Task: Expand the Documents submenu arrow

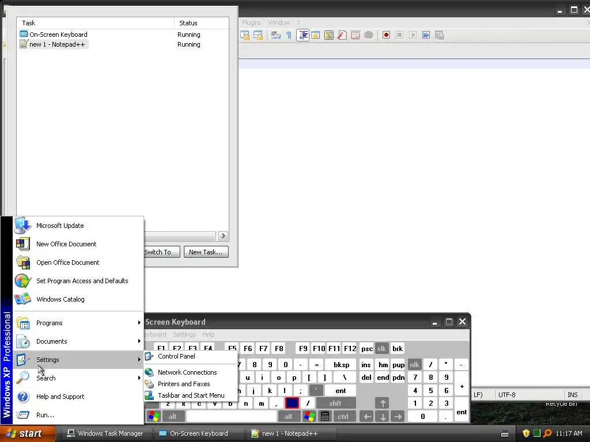Action: (139, 341)
